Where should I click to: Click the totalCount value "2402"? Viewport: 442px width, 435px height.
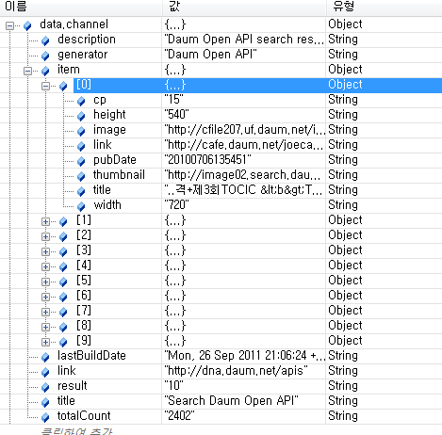point(179,416)
